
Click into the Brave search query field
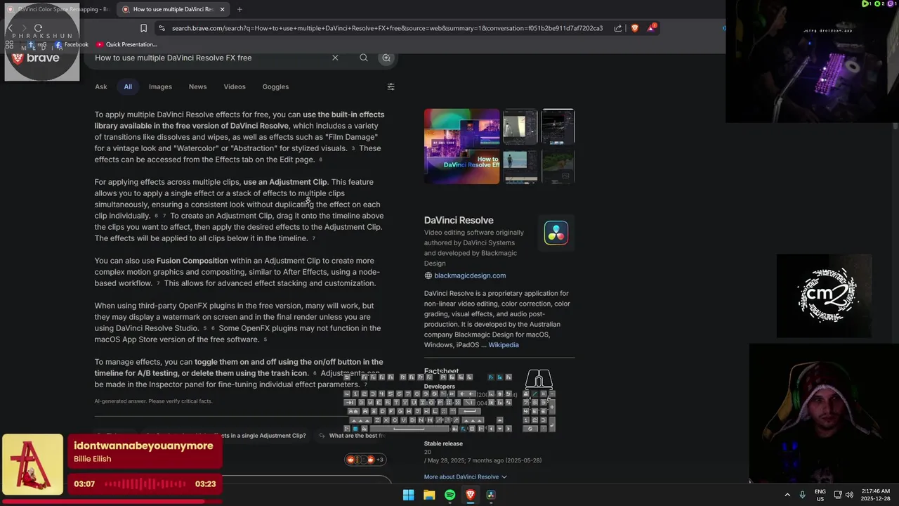pos(209,58)
